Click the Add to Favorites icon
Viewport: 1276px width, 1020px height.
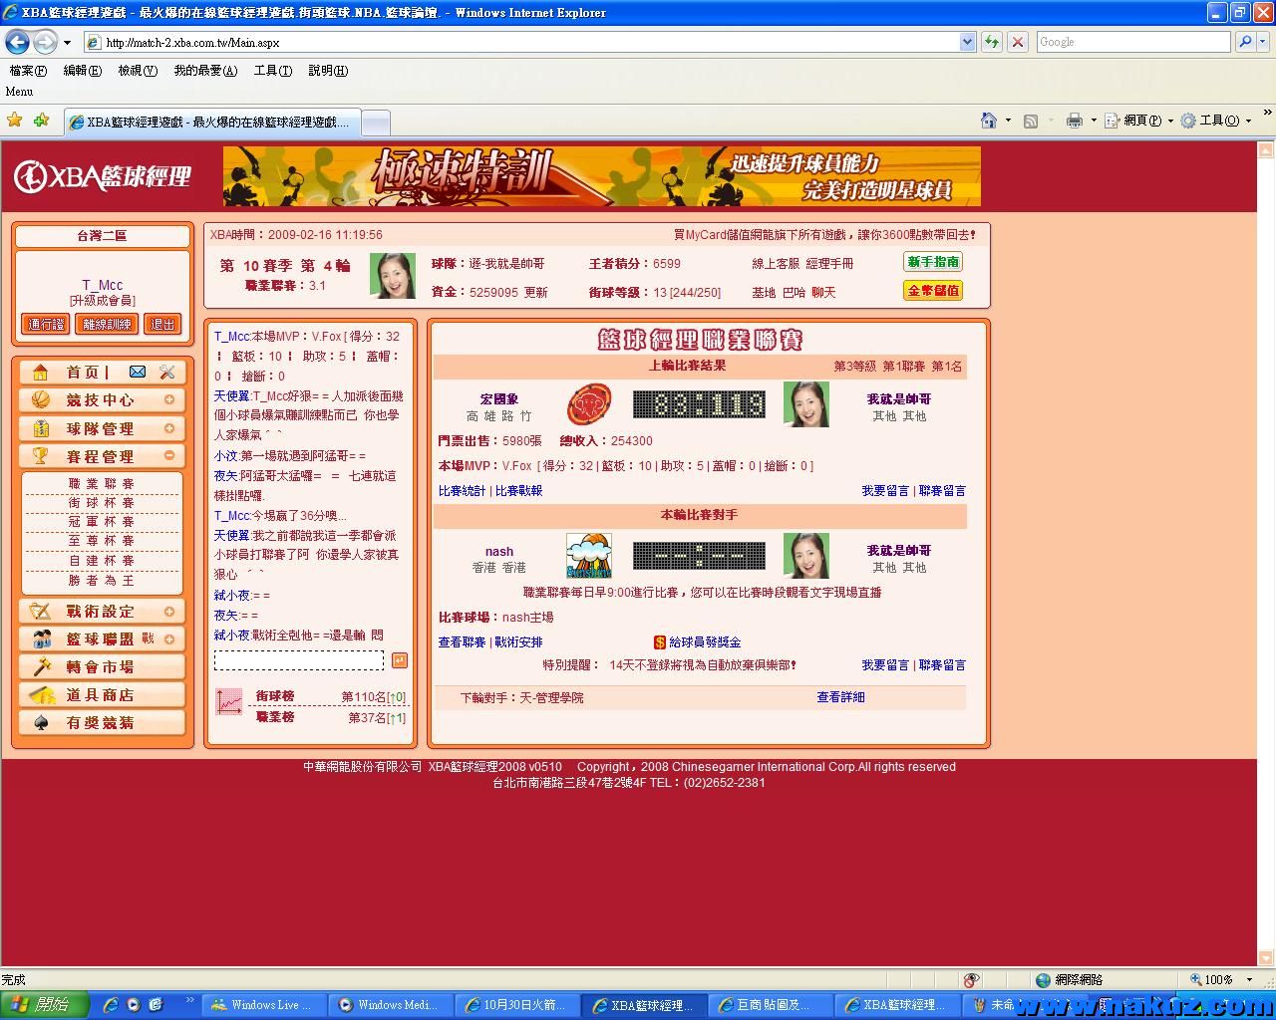pos(41,121)
